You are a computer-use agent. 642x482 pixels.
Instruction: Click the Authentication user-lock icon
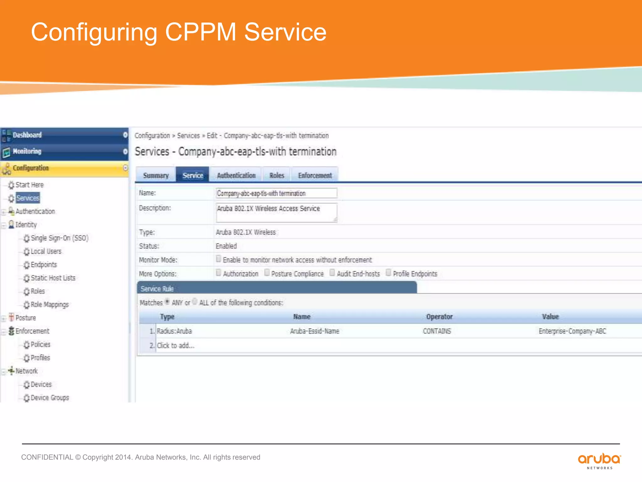pyautogui.click(x=11, y=211)
